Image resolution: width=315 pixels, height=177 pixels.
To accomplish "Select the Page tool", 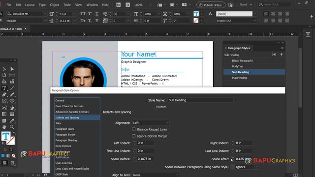I will coord(4,75).
